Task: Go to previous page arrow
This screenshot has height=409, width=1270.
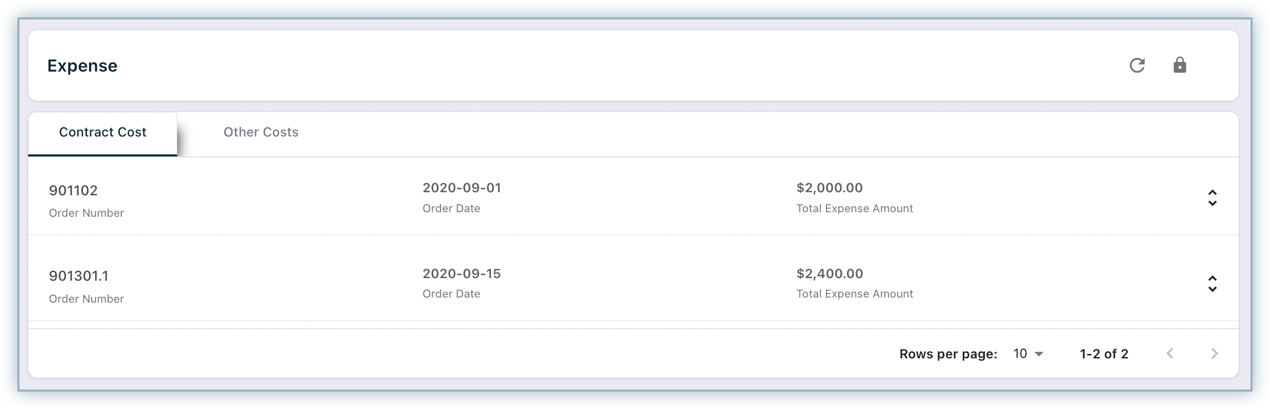Action: click(x=1170, y=353)
